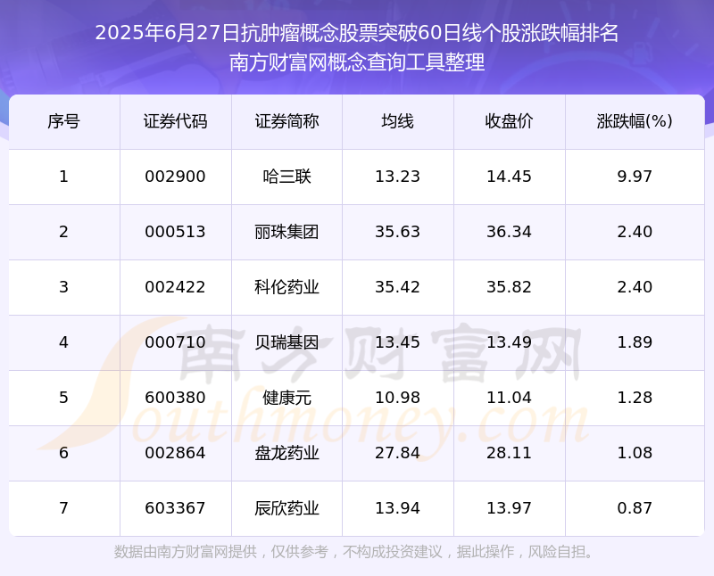Select stock name 健康元
The height and width of the screenshot is (576, 714).
click(x=286, y=398)
